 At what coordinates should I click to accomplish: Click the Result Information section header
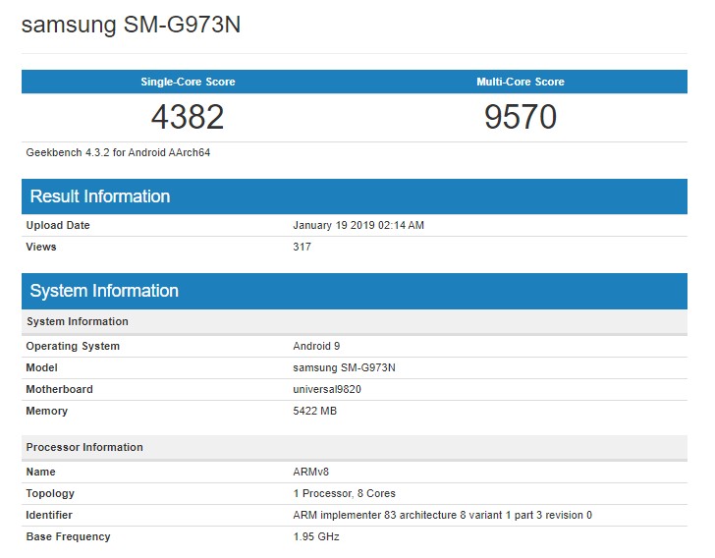click(x=100, y=196)
